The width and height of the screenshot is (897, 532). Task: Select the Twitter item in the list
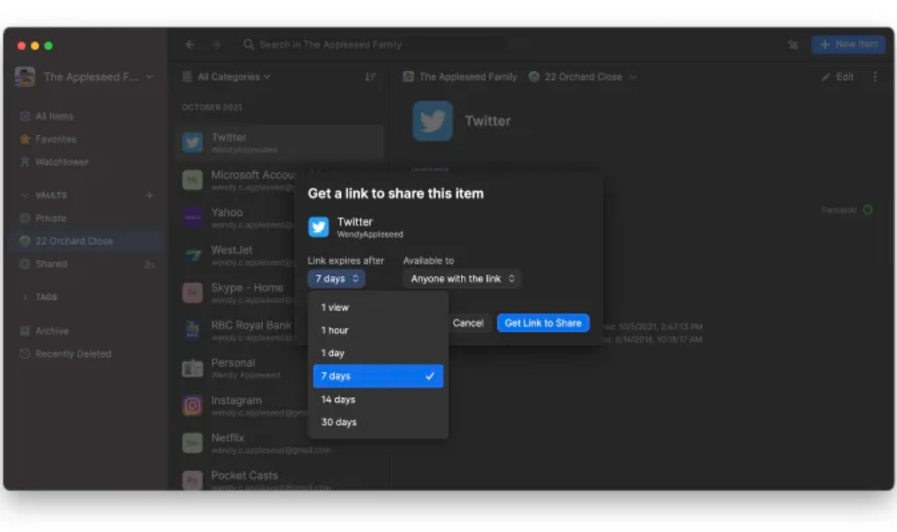click(x=280, y=142)
